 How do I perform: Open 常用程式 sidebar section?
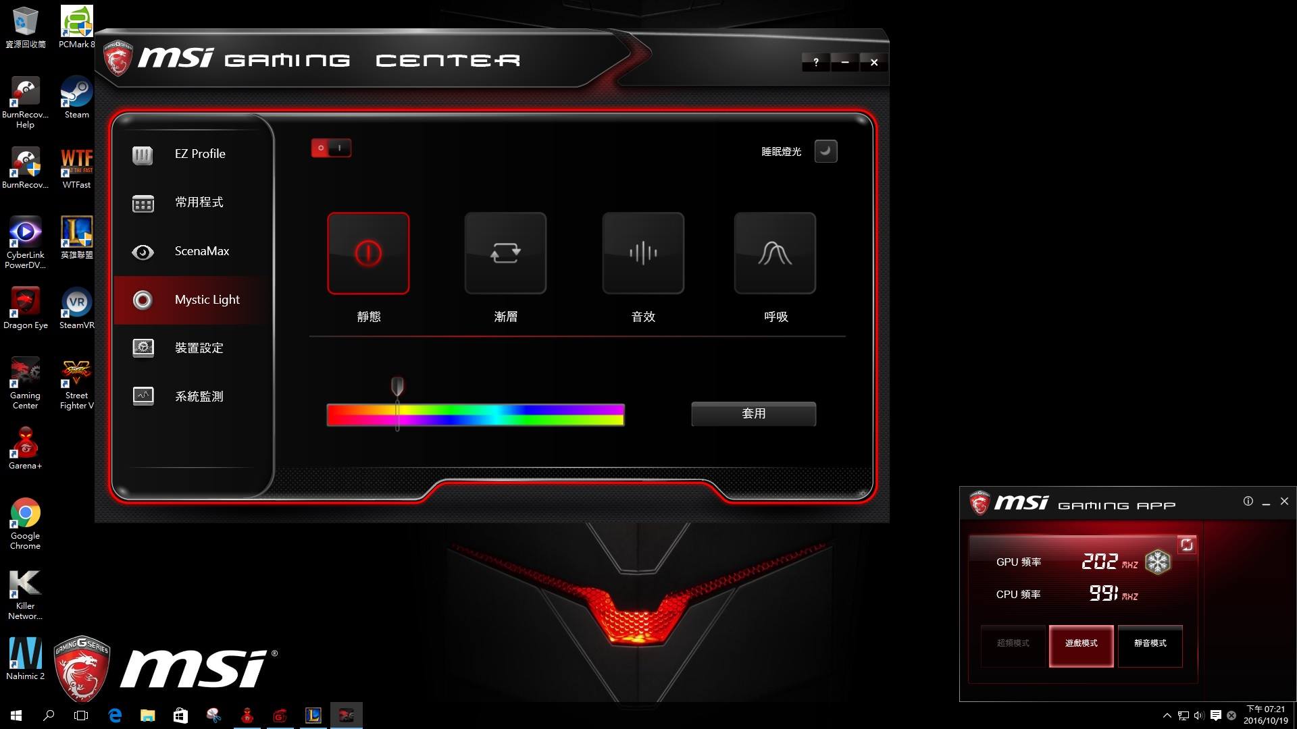click(x=193, y=202)
